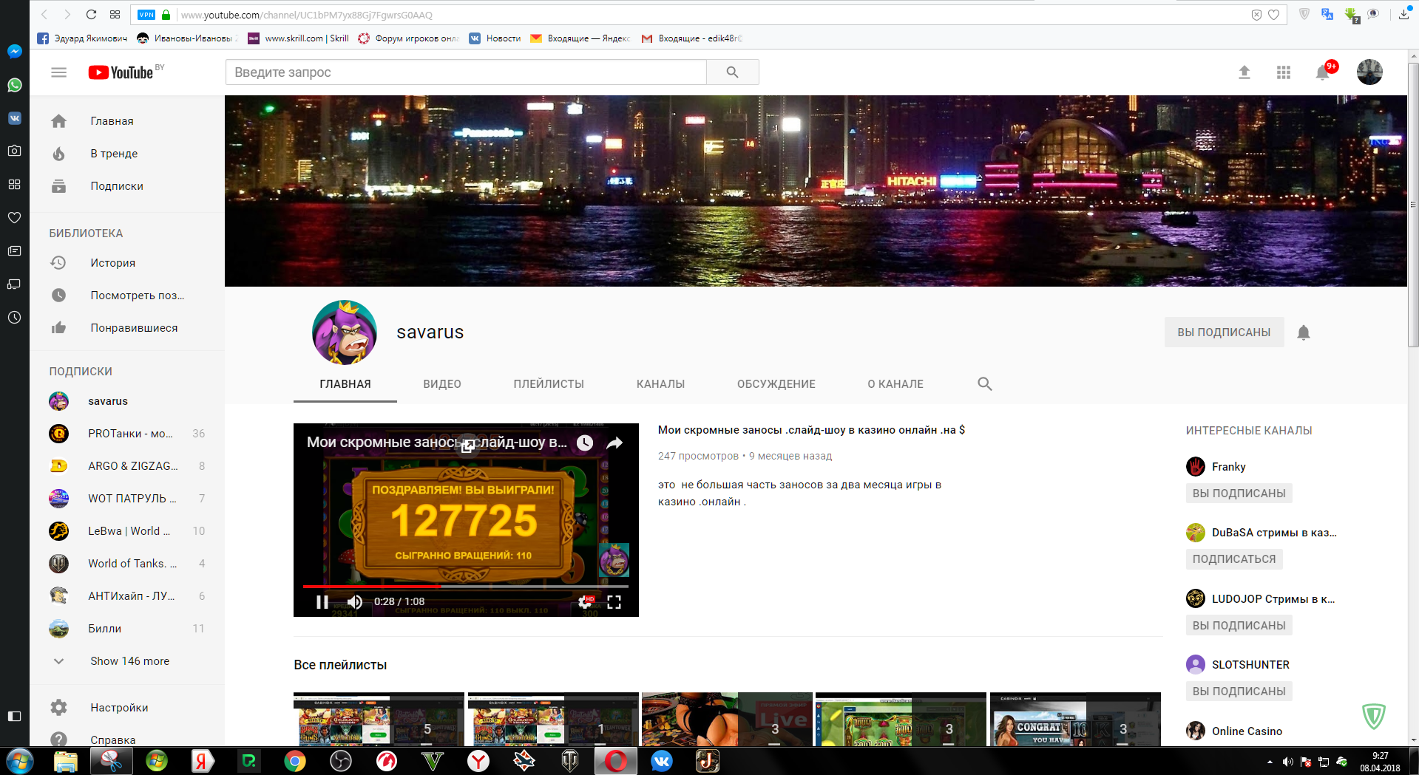Click the Введите запрос search field
Screen dimensions: 1419x775
(466, 72)
